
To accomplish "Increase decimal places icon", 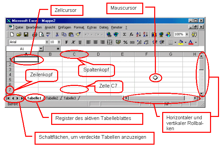I will coord(139,42).
